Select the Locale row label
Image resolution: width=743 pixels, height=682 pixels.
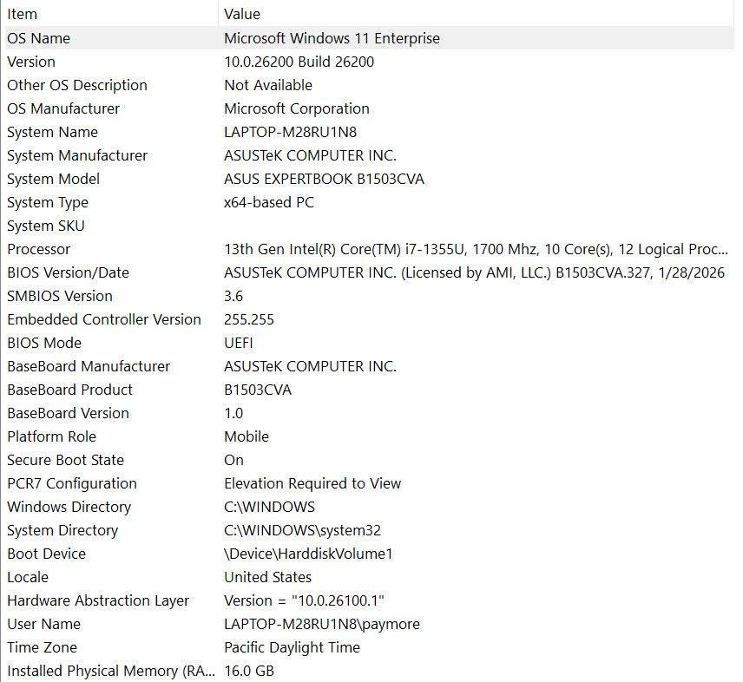click(x=28, y=577)
